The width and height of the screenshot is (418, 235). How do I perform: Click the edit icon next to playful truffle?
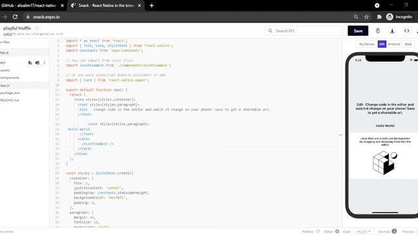pos(37,28)
